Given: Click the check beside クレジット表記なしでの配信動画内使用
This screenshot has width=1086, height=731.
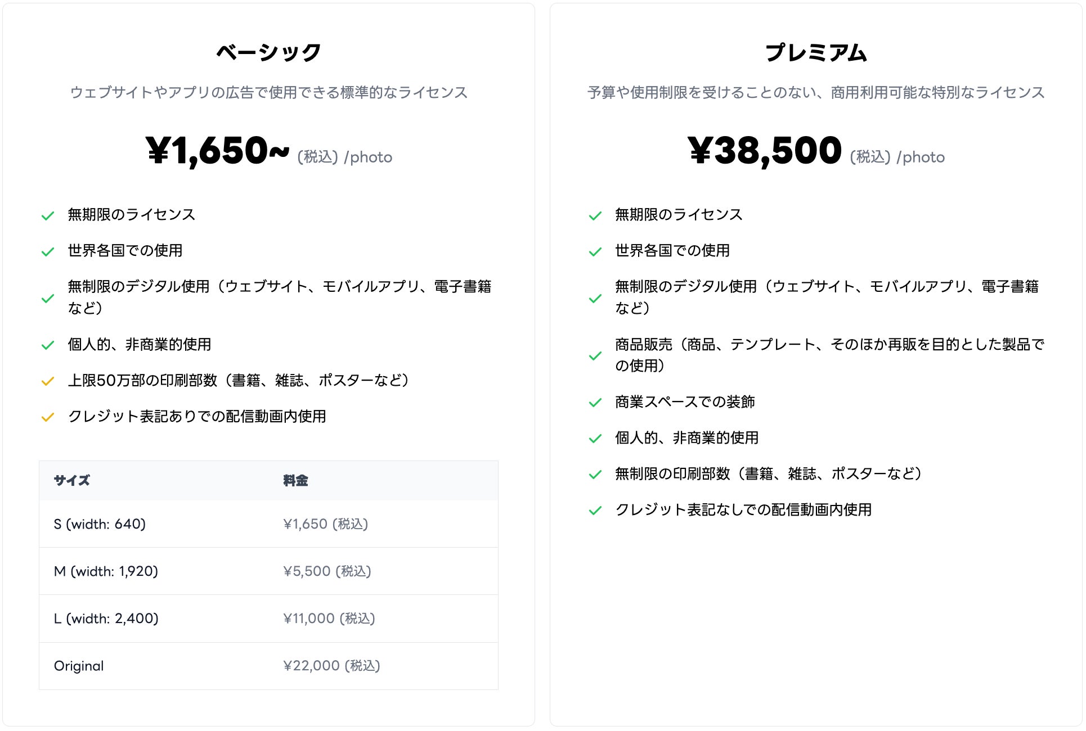Looking at the screenshot, I should pyautogui.click(x=595, y=511).
